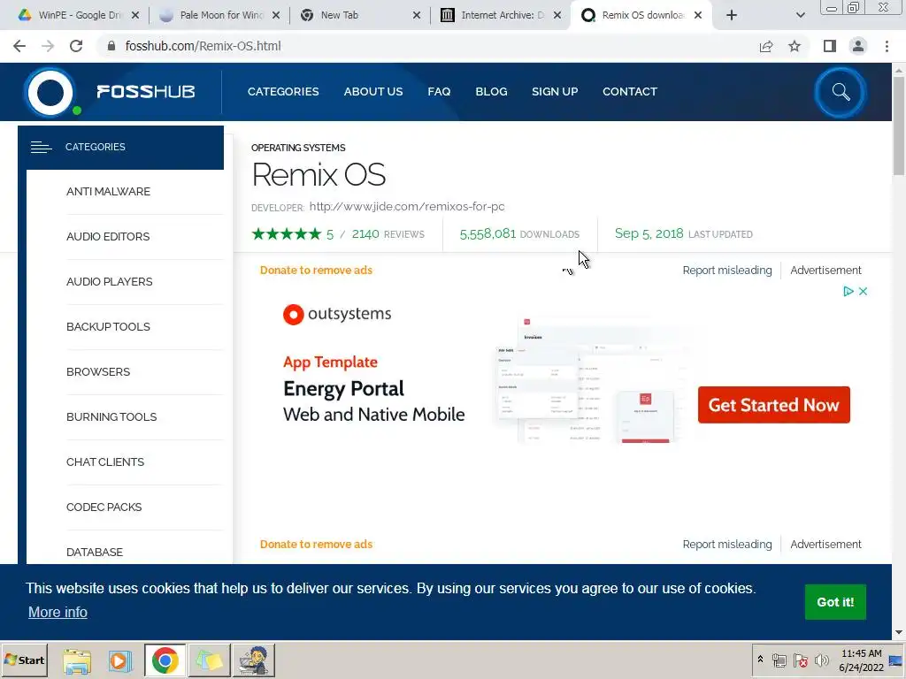Open BLOG in top navigation
Screen dimensions: 906x679
(x=491, y=92)
